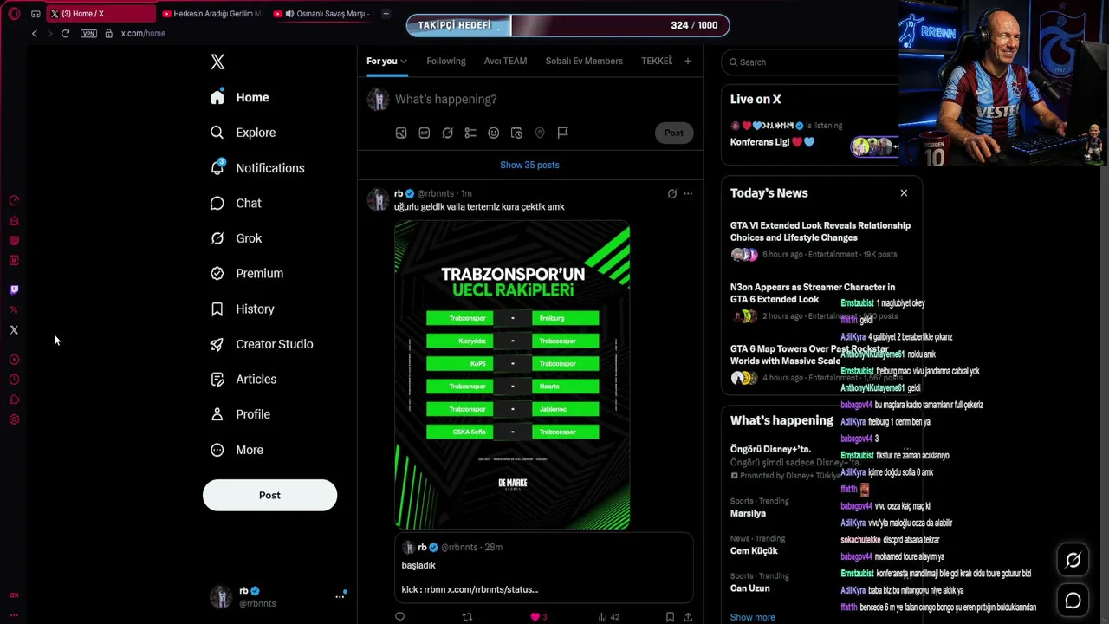Switch to Herkesin Aradığı Gerilim tab

coord(211,14)
